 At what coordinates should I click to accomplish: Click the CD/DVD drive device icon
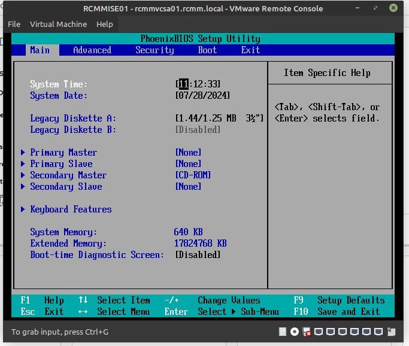295,332
